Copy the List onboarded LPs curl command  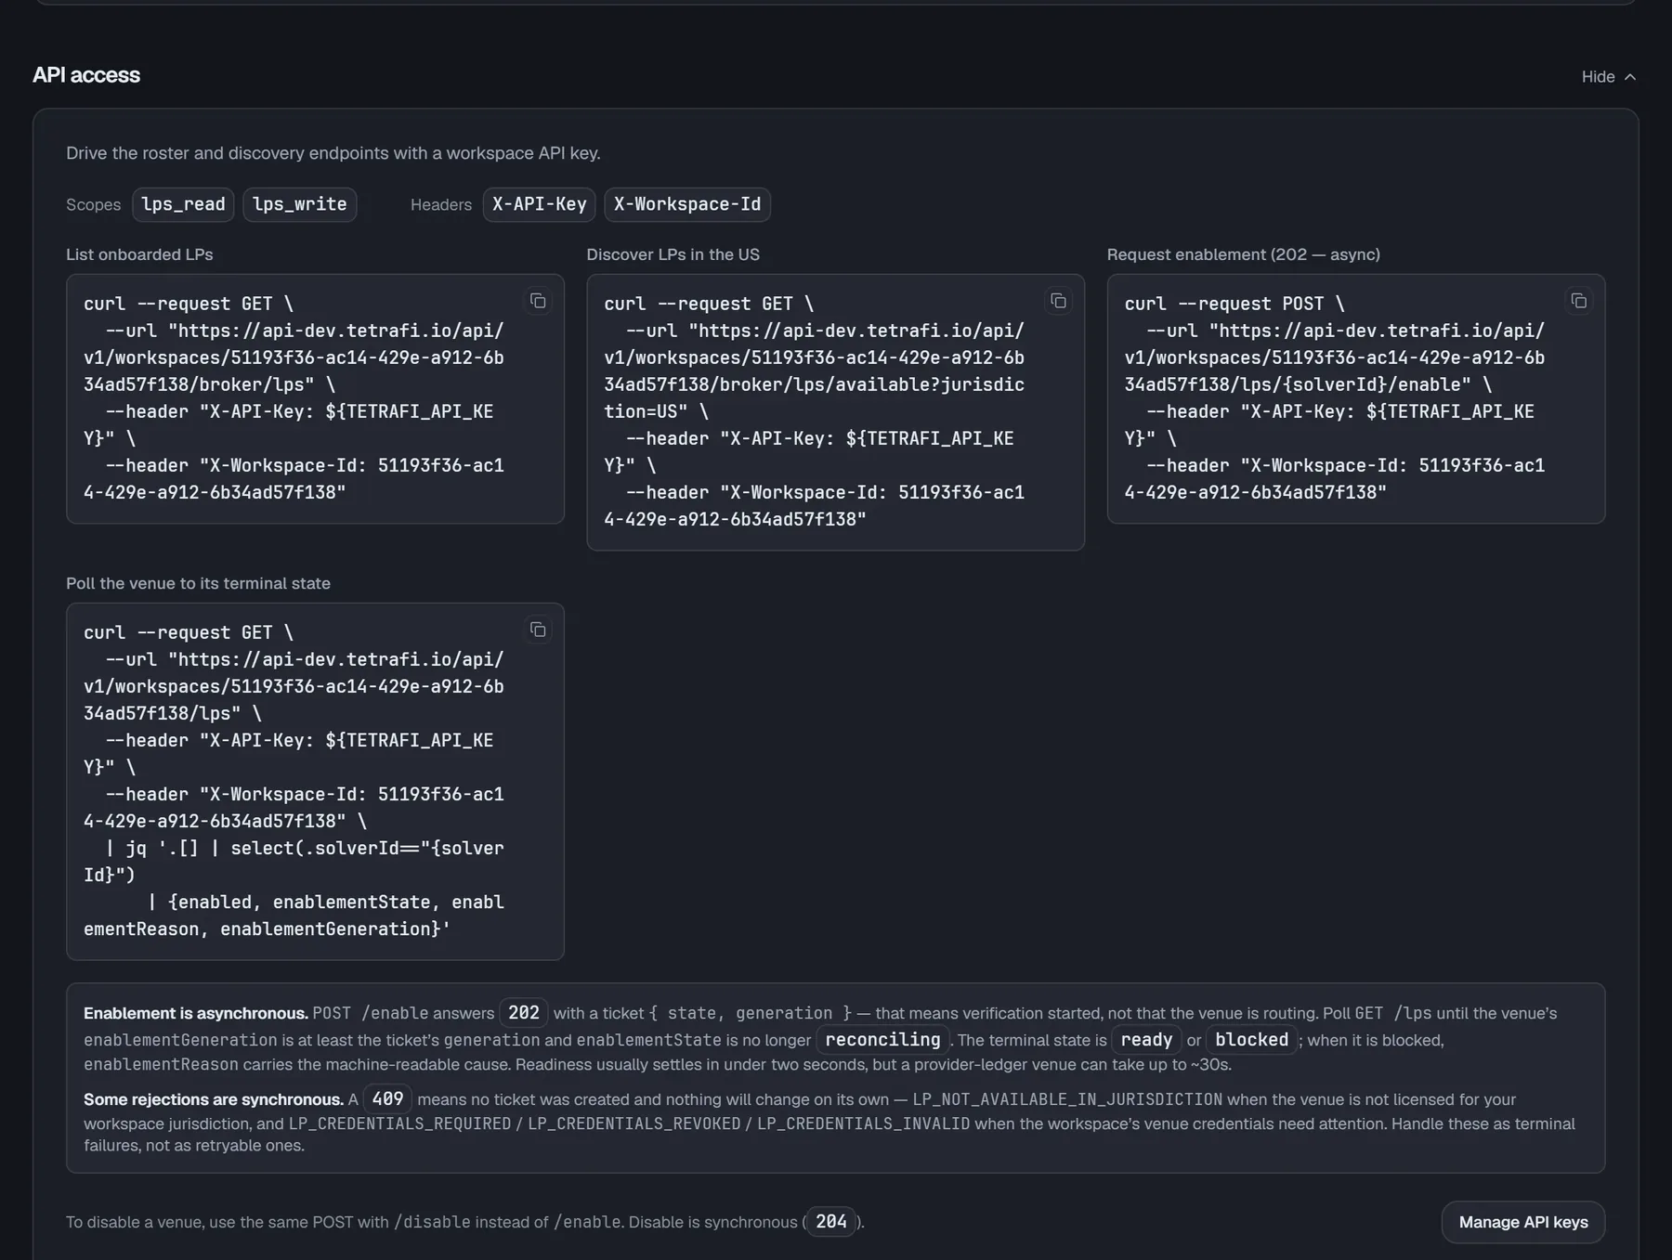(x=538, y=301)
